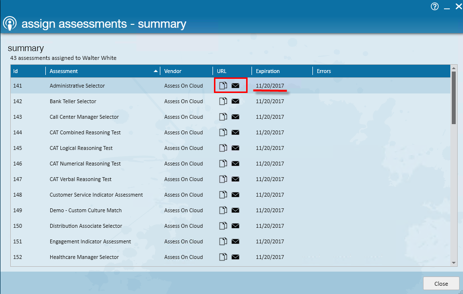This screenshot has width=463, height=294.
Task: Click Assess On Cloud vendor for Id 150
Action: pos(183,226)
